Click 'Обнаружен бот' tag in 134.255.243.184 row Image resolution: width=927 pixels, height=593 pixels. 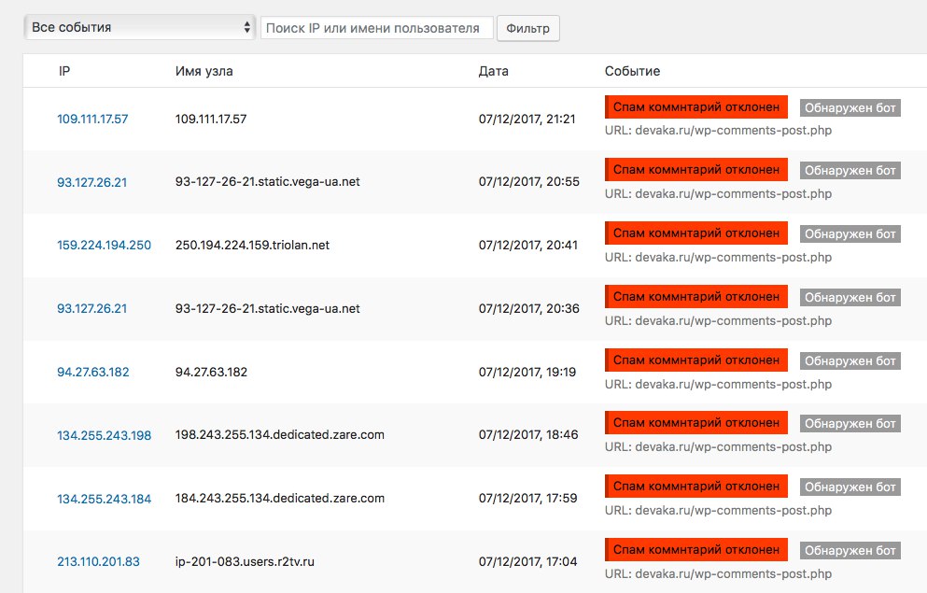coord(850,487)
